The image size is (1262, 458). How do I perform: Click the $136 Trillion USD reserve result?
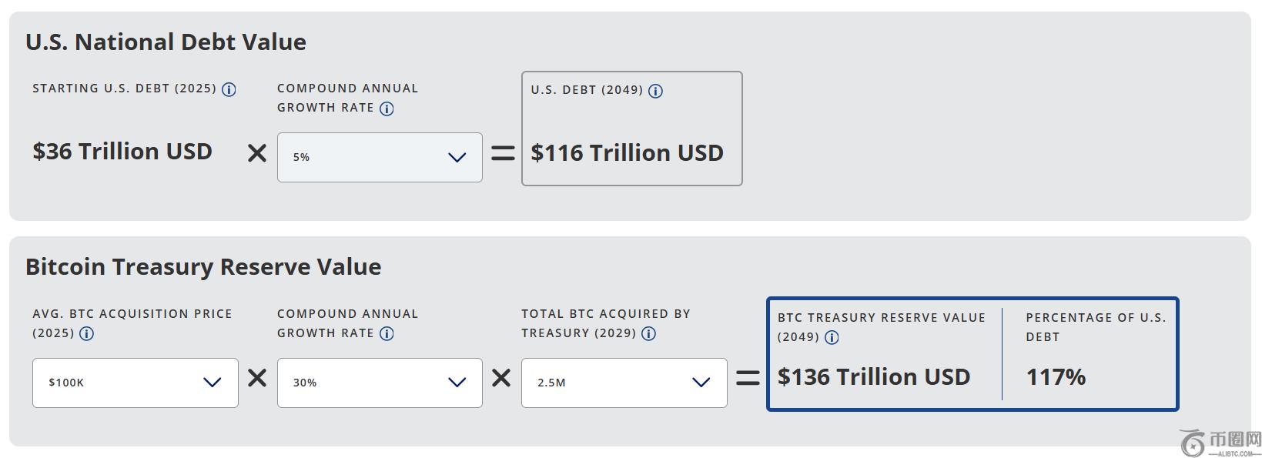pos(873,377)
